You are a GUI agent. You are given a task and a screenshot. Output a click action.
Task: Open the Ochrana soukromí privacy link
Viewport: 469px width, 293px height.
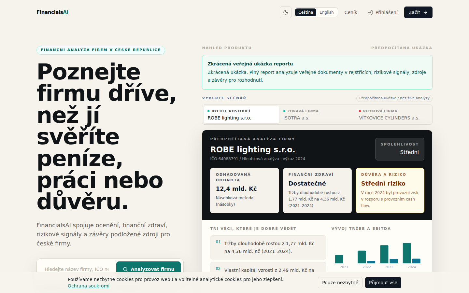pyautogui.click(x=89, y=286)
